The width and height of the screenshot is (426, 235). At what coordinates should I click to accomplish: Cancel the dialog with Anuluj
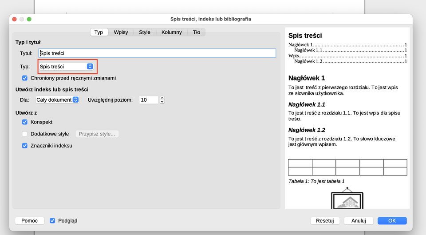click(x=359, y=221)
